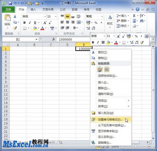Image resolution: width=157 pixels, height=151 pixels.
Task: Toggle Bold in the mini toolbar
Action: coord(93,42)
